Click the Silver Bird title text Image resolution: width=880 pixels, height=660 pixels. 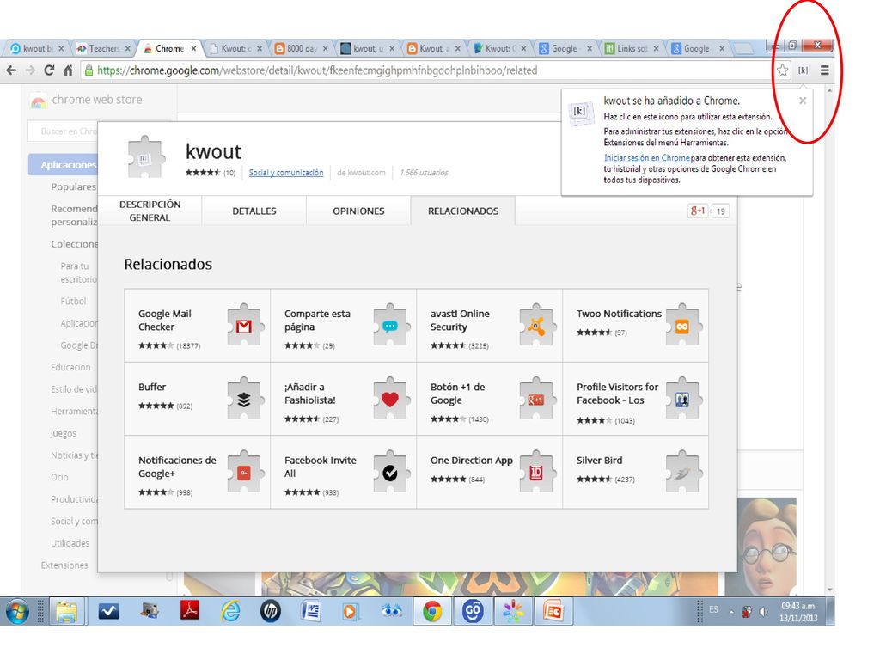coord(599,461)
